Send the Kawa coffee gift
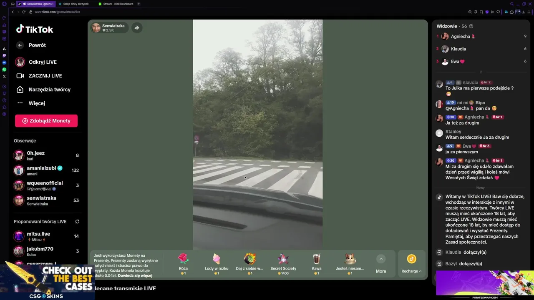 pyautogui.click(x=317, y=264)
